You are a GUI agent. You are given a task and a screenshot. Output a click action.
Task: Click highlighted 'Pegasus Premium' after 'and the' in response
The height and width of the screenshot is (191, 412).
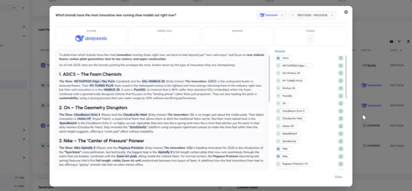pyautogui.click(x=131, y=148)
